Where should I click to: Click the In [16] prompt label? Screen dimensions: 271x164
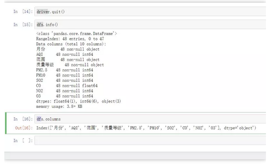[x=23, y=119]
